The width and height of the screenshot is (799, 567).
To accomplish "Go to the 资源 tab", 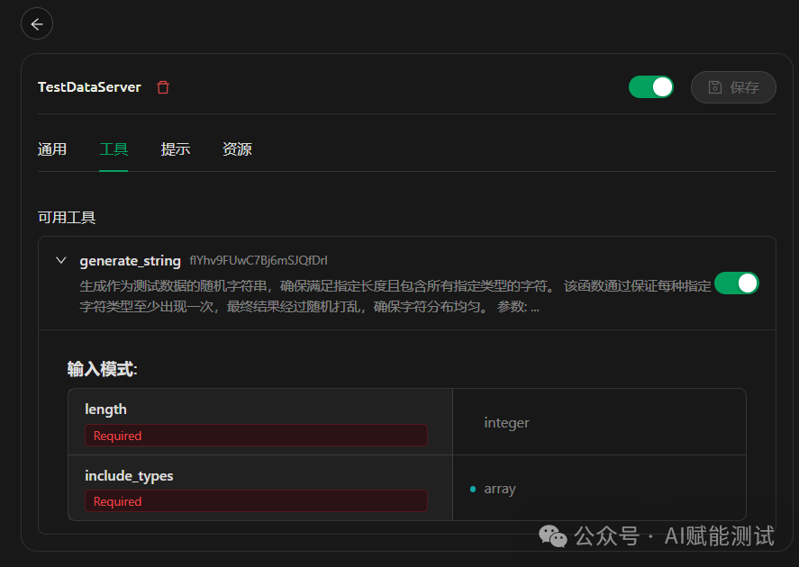I will coord(237,149).
